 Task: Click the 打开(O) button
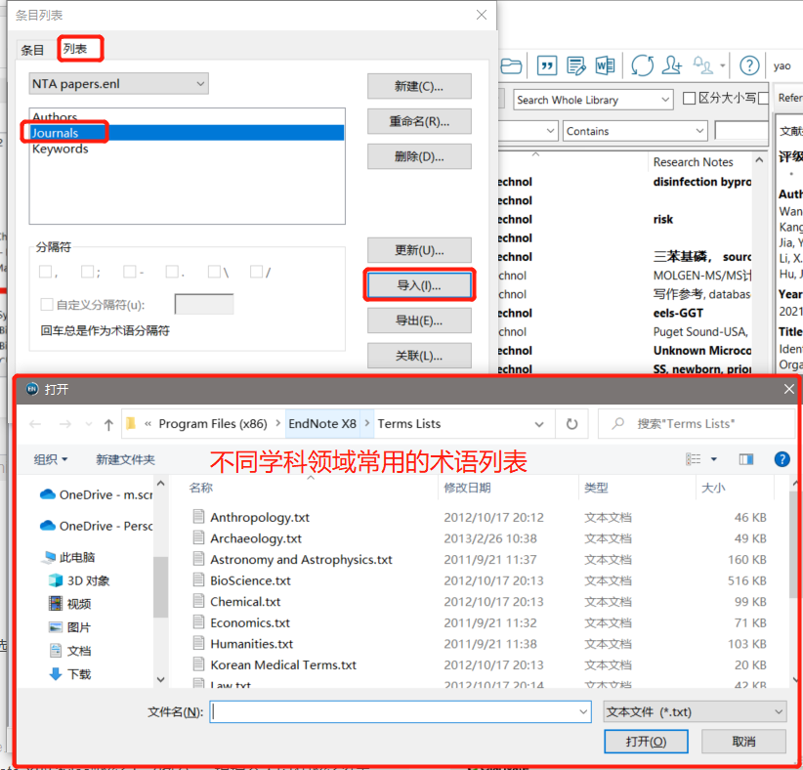coord(646,742)
